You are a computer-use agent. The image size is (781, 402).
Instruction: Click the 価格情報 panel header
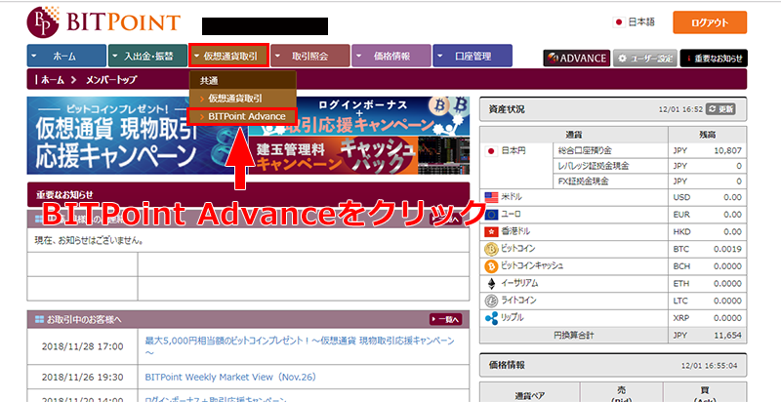coord(613,365)
